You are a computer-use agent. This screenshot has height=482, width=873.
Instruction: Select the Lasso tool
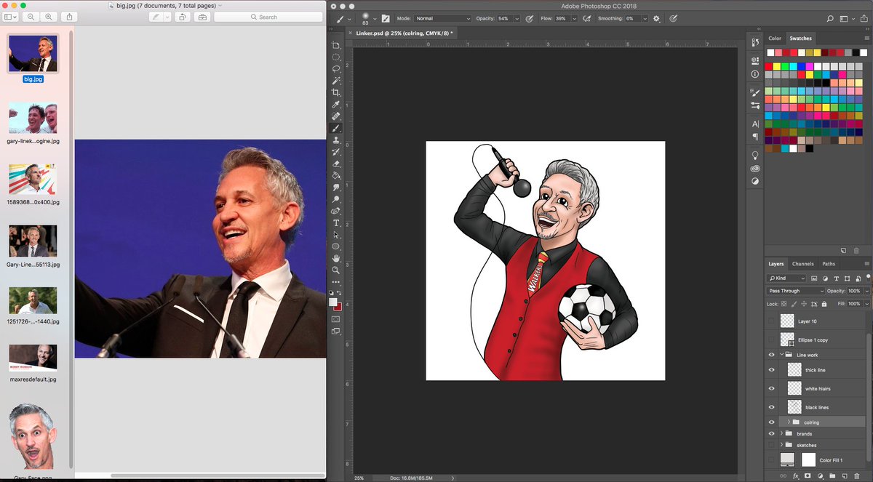tap(336, 69)
